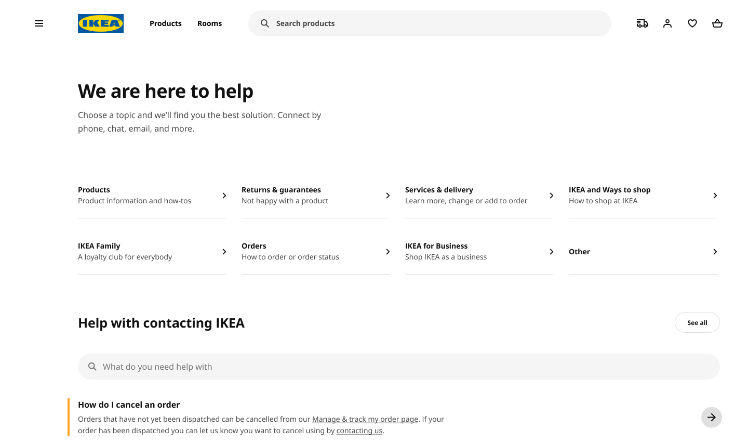The image size is (748, 442).
Task: Click the magnifier icon in product search
Action: pos(265,23)
